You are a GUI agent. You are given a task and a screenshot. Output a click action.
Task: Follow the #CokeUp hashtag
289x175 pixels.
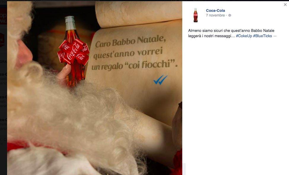[244, 36]
